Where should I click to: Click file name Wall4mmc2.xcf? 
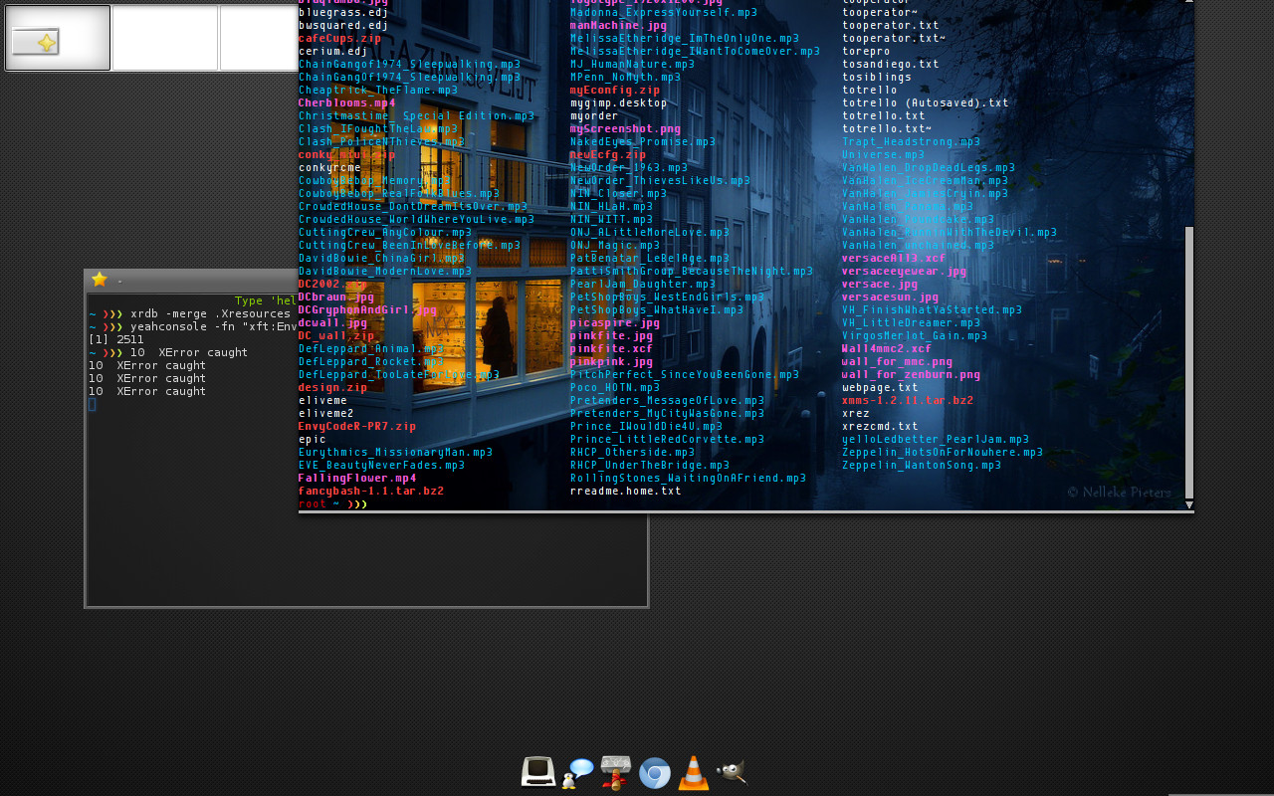tap(887, 348)
